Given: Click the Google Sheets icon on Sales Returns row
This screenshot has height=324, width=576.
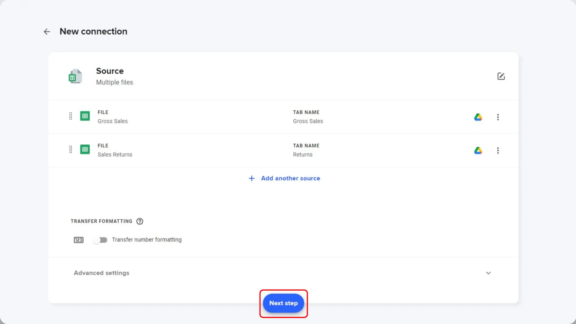Looking at the screenshot, I should (85, 149).
